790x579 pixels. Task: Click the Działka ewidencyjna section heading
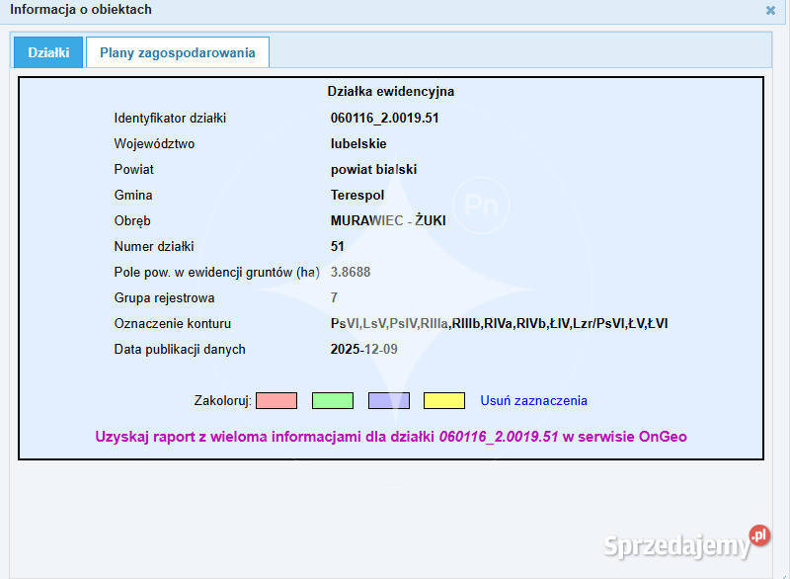390,91
